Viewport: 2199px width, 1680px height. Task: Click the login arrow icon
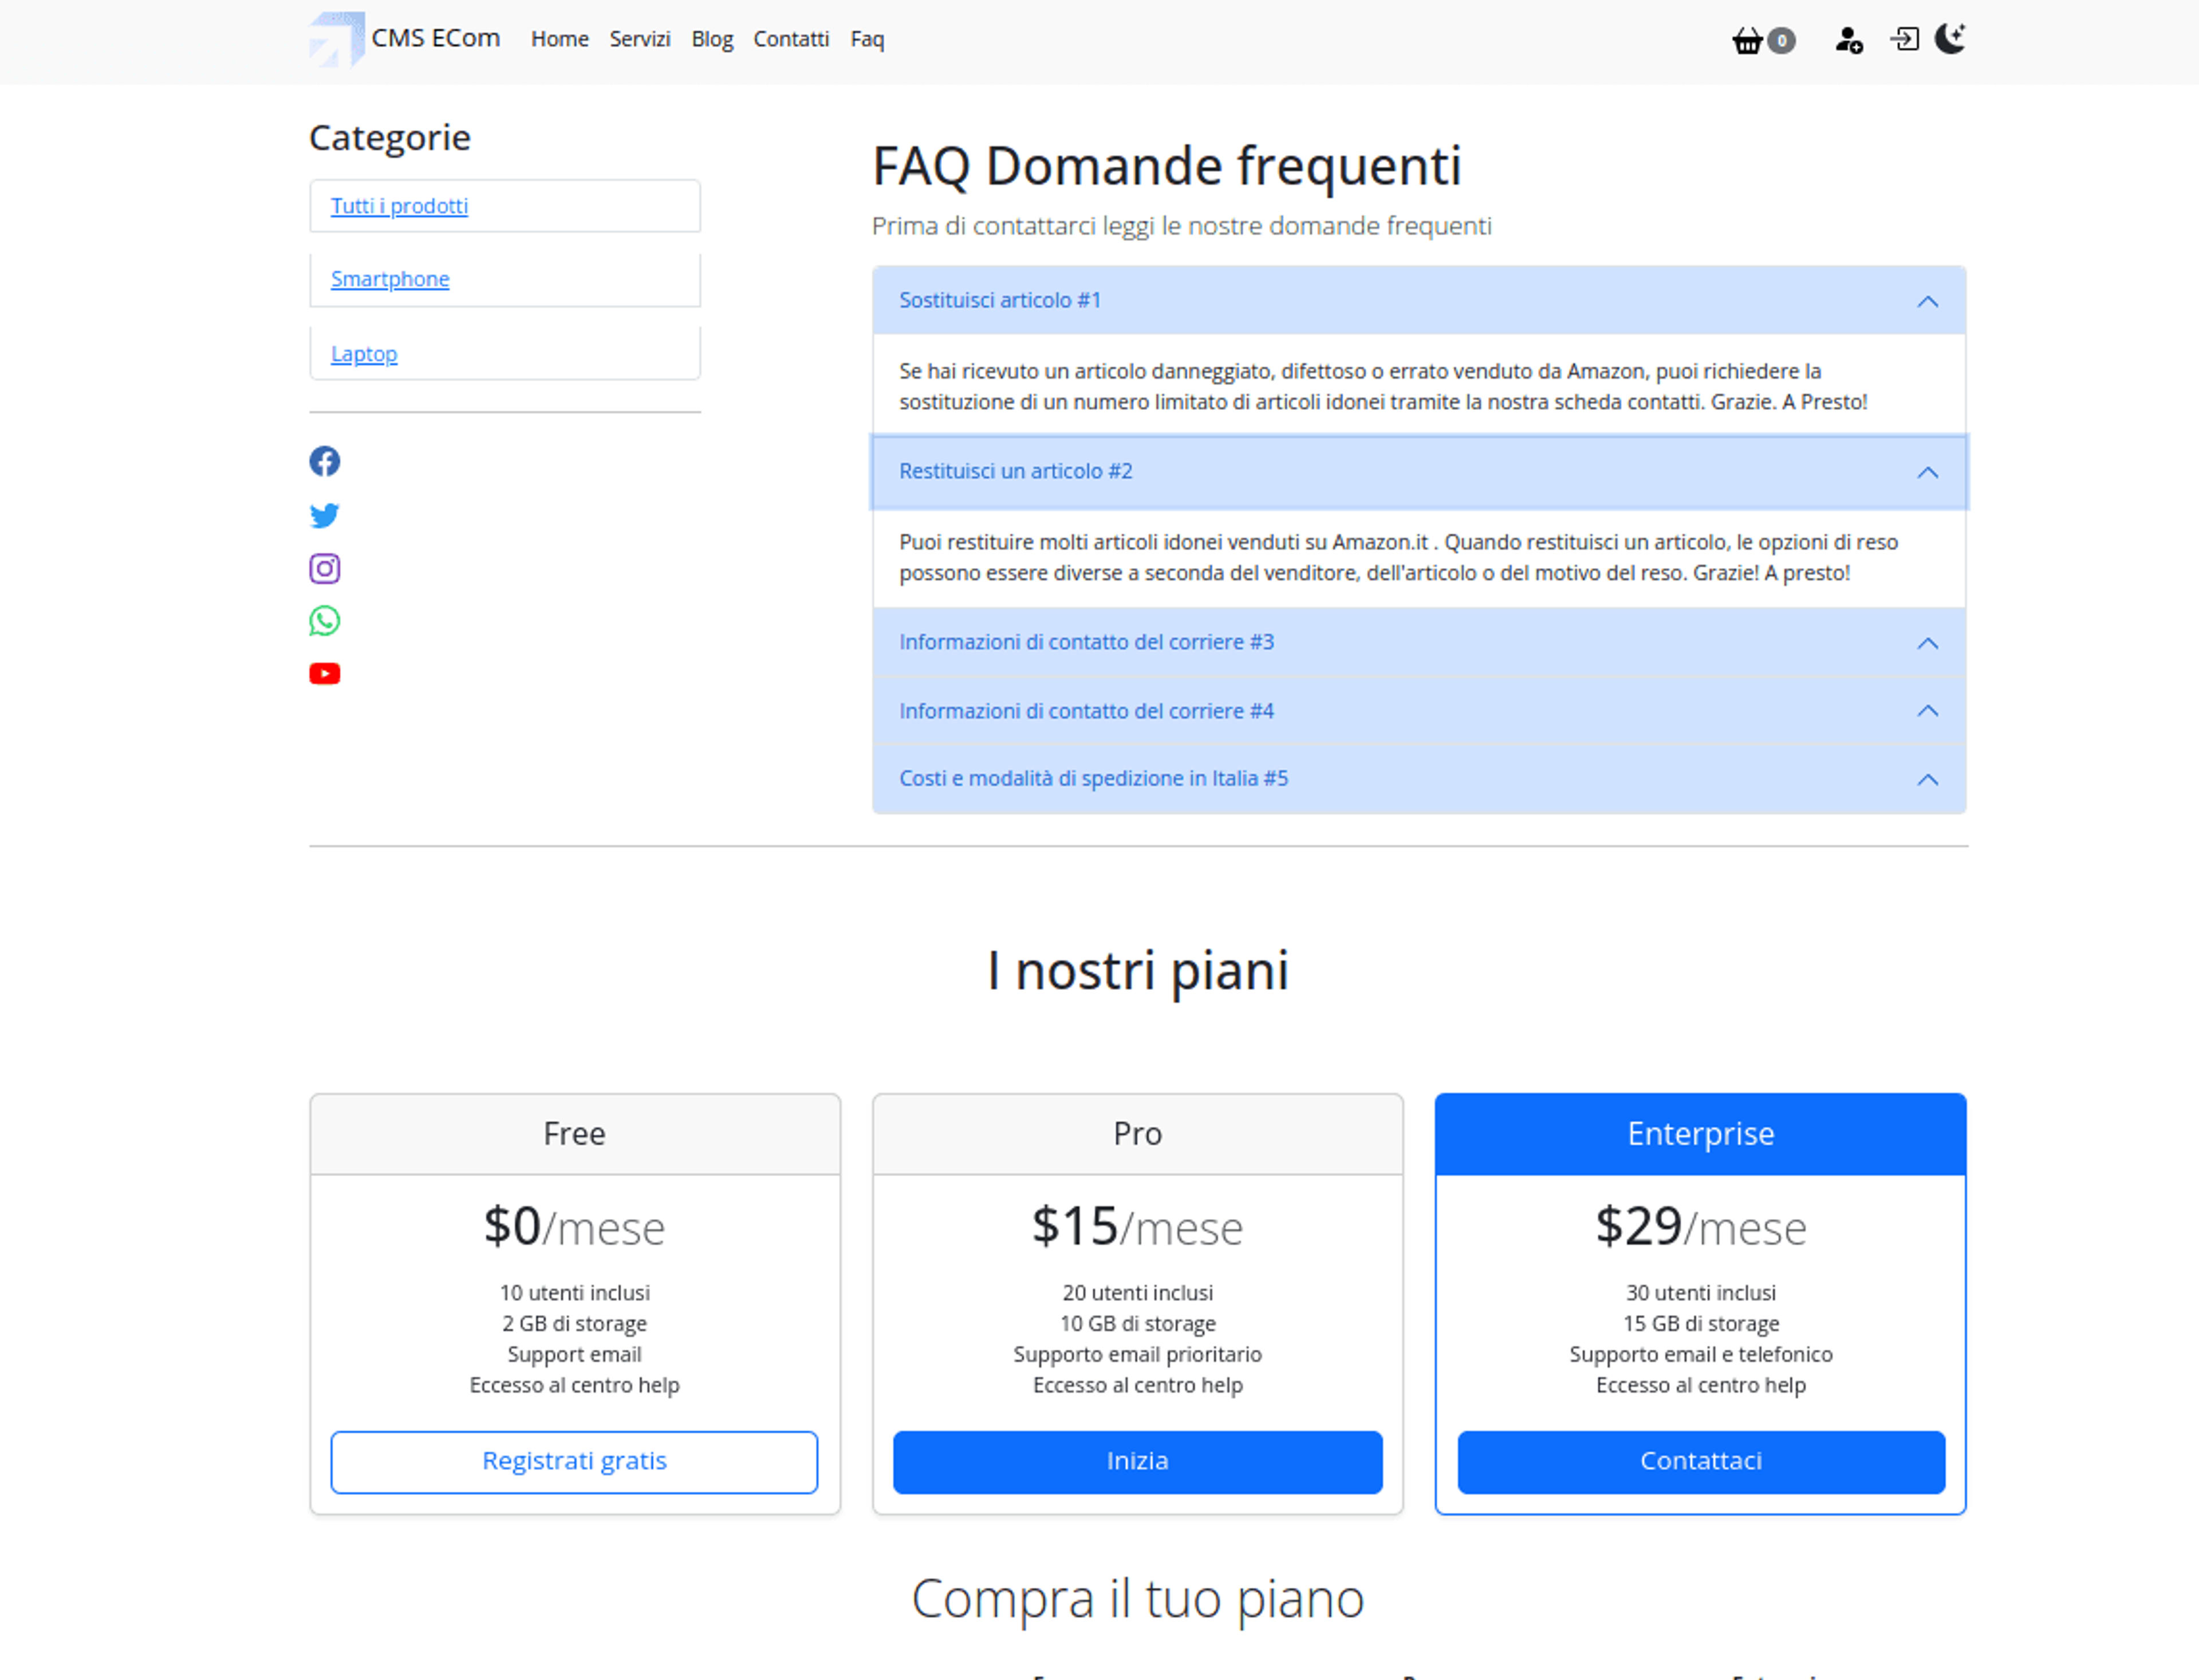tap(1904, 39)
